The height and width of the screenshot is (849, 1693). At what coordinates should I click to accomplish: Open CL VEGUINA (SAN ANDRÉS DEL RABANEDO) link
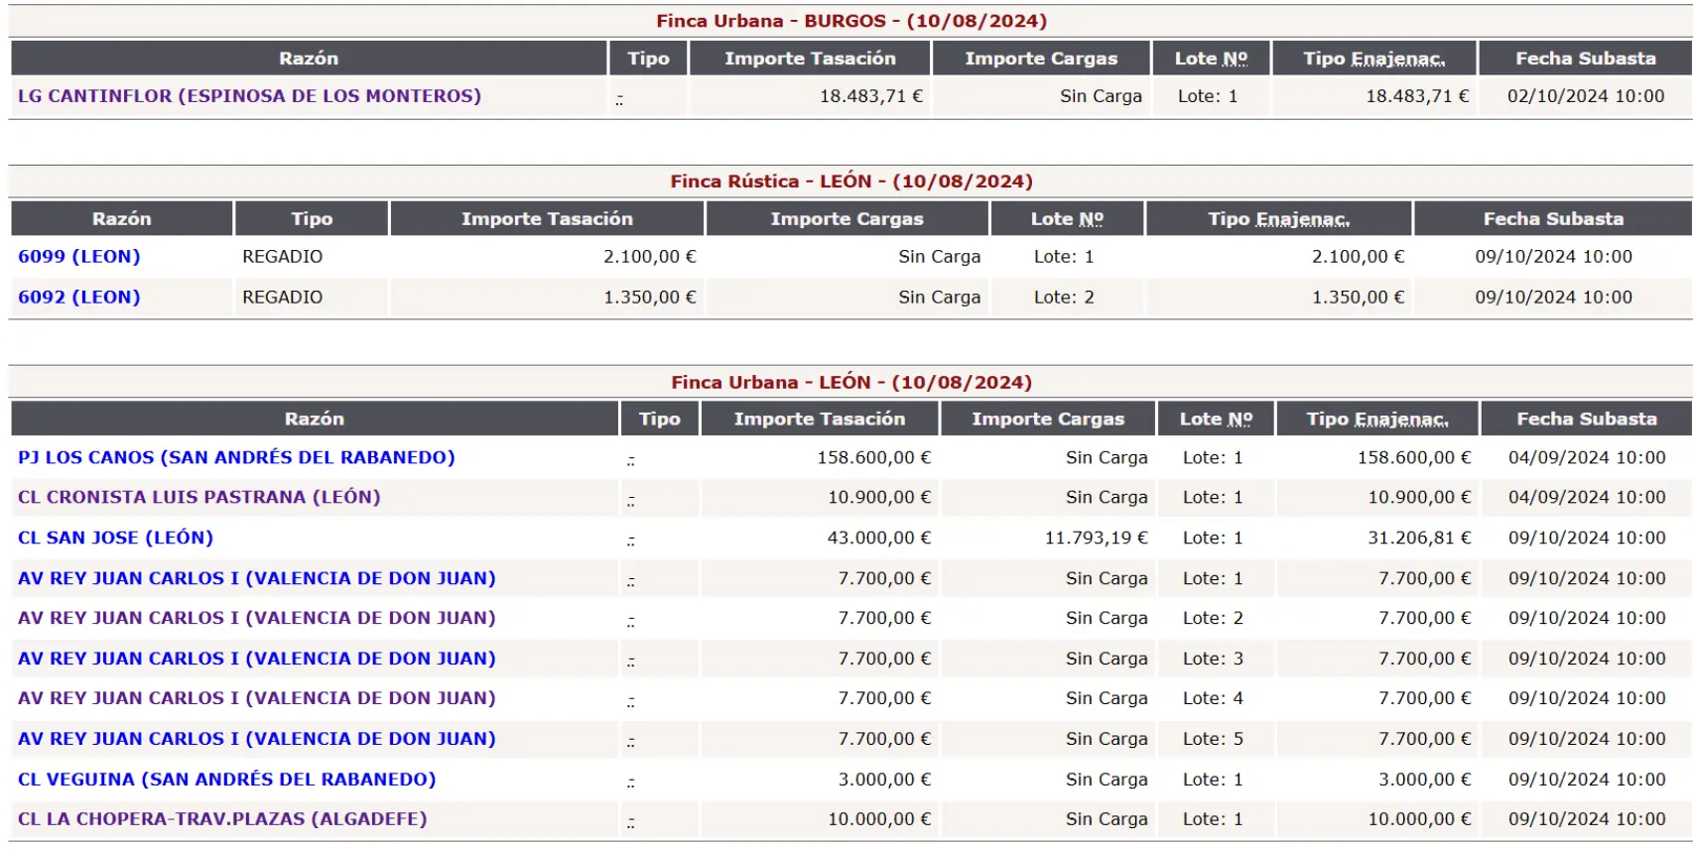point(227,780)
